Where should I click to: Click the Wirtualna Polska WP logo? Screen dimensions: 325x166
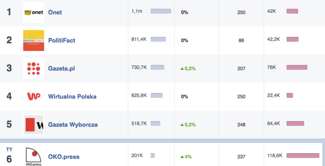tap(34, 97)
